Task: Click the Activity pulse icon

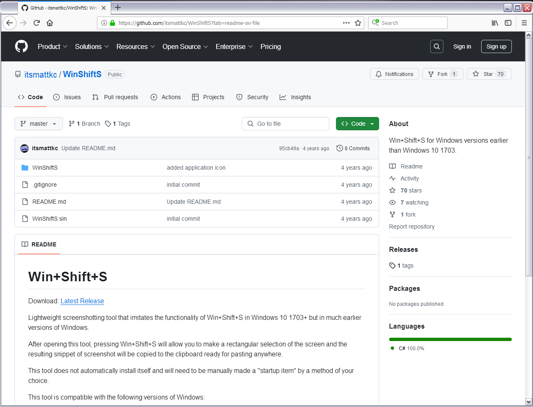Action: pyautogui.click(x=392, y=178)
